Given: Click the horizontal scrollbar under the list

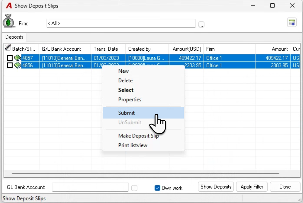Looking at the screenshot, I should pyautogui.click(x=145, y=173).
